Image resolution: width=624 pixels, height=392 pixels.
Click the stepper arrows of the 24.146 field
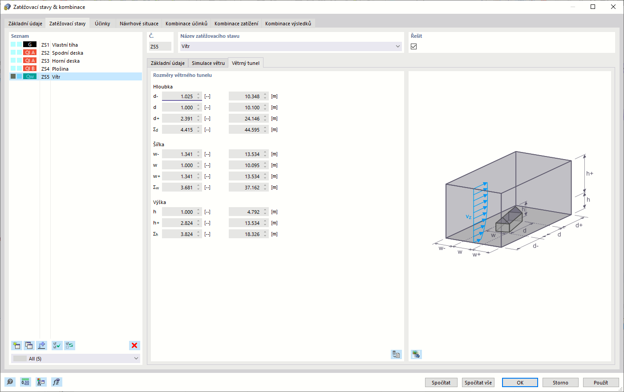tap(265, 119)
